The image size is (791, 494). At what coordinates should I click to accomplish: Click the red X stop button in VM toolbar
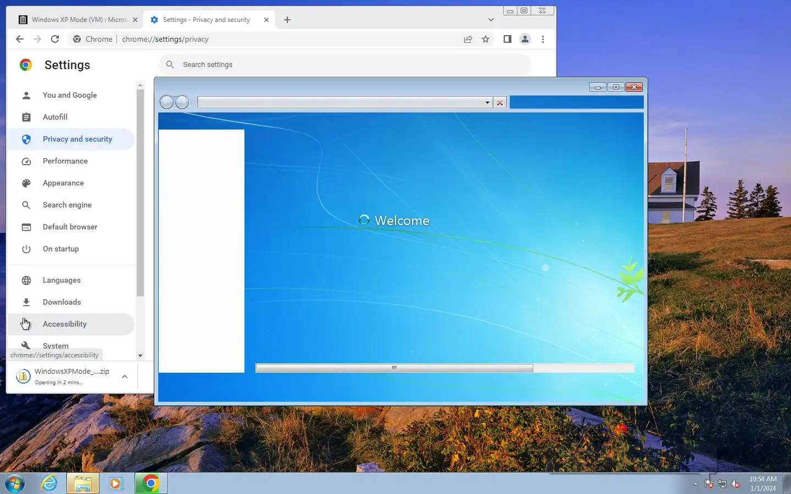[x=500, y=103]
